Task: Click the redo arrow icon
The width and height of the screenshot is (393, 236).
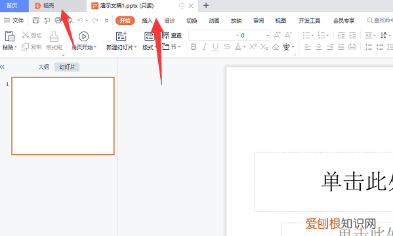Action: [95, 20]
